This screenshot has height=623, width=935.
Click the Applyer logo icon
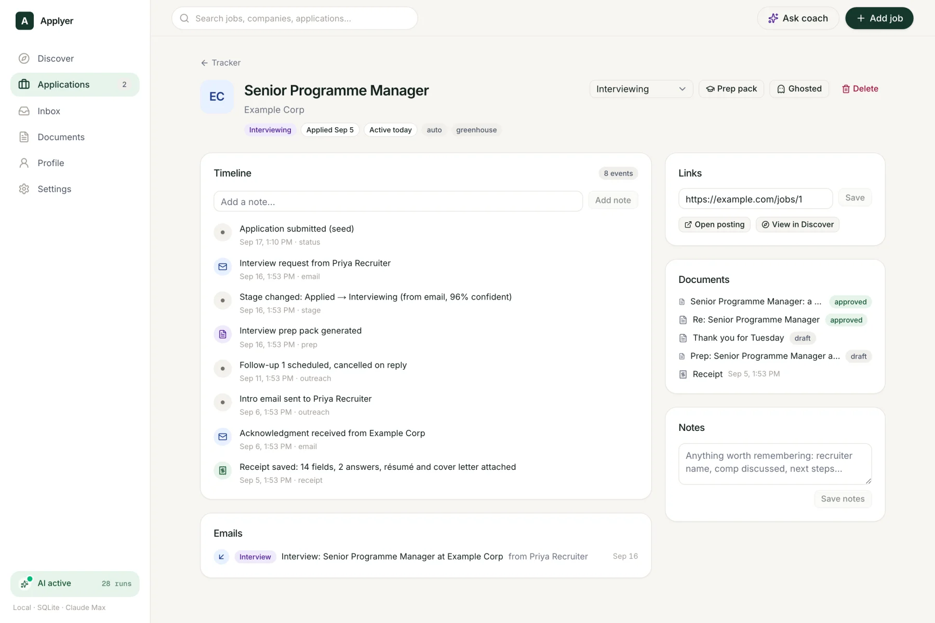(x=24, y=21)
